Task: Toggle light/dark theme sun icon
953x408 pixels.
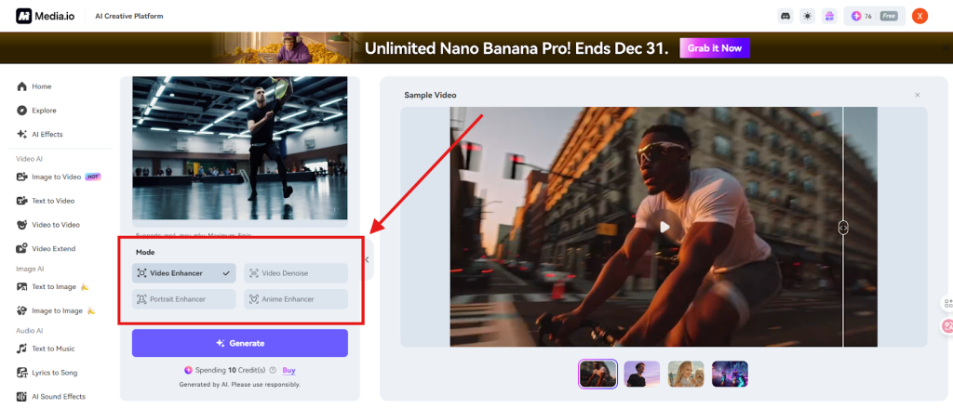Action: pyautogui.click(x=808, y=16)
